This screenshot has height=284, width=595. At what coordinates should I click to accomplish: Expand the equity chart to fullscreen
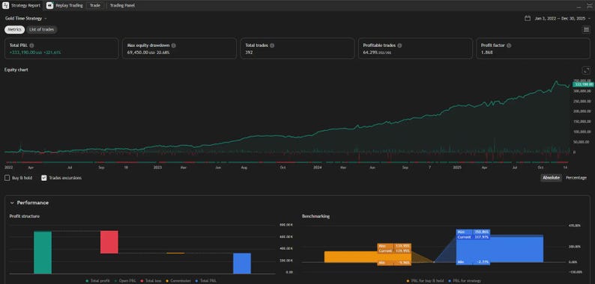(586, 70)
